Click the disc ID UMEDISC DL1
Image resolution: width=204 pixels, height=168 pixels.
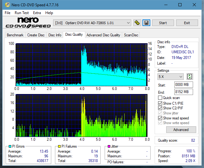pos(183,52)
